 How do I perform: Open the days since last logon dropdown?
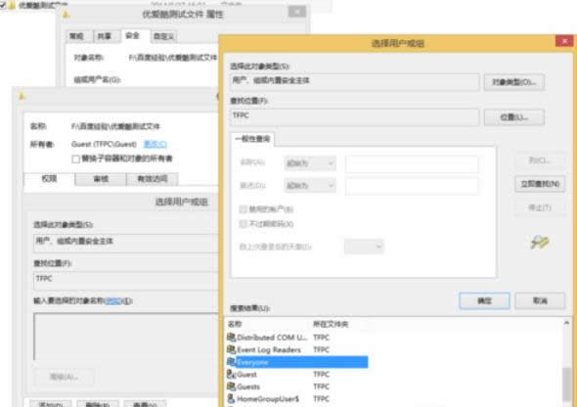(x=364, y=247)
